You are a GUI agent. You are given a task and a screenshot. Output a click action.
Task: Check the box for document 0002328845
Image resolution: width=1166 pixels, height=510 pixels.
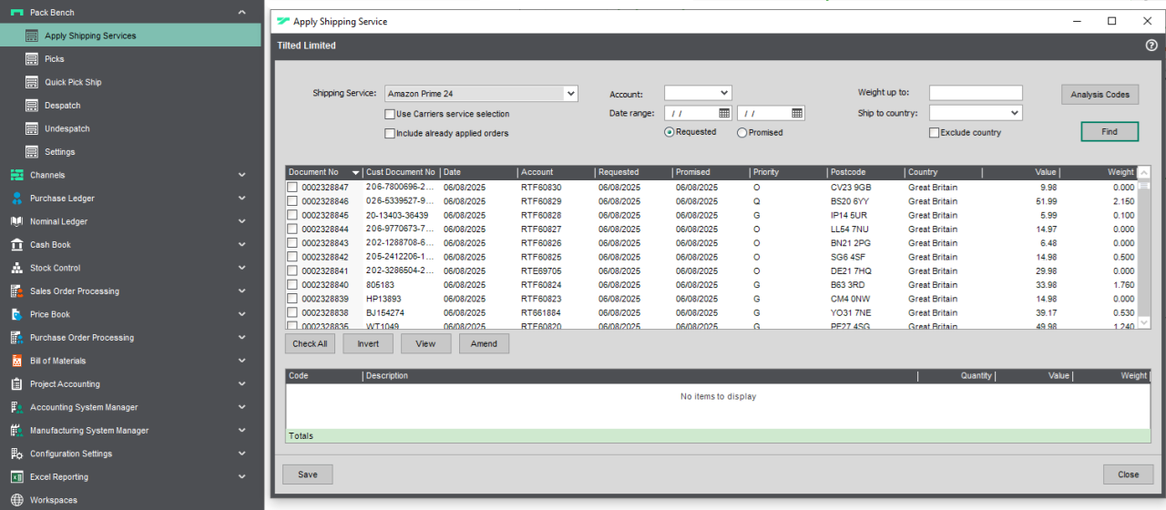292,215
